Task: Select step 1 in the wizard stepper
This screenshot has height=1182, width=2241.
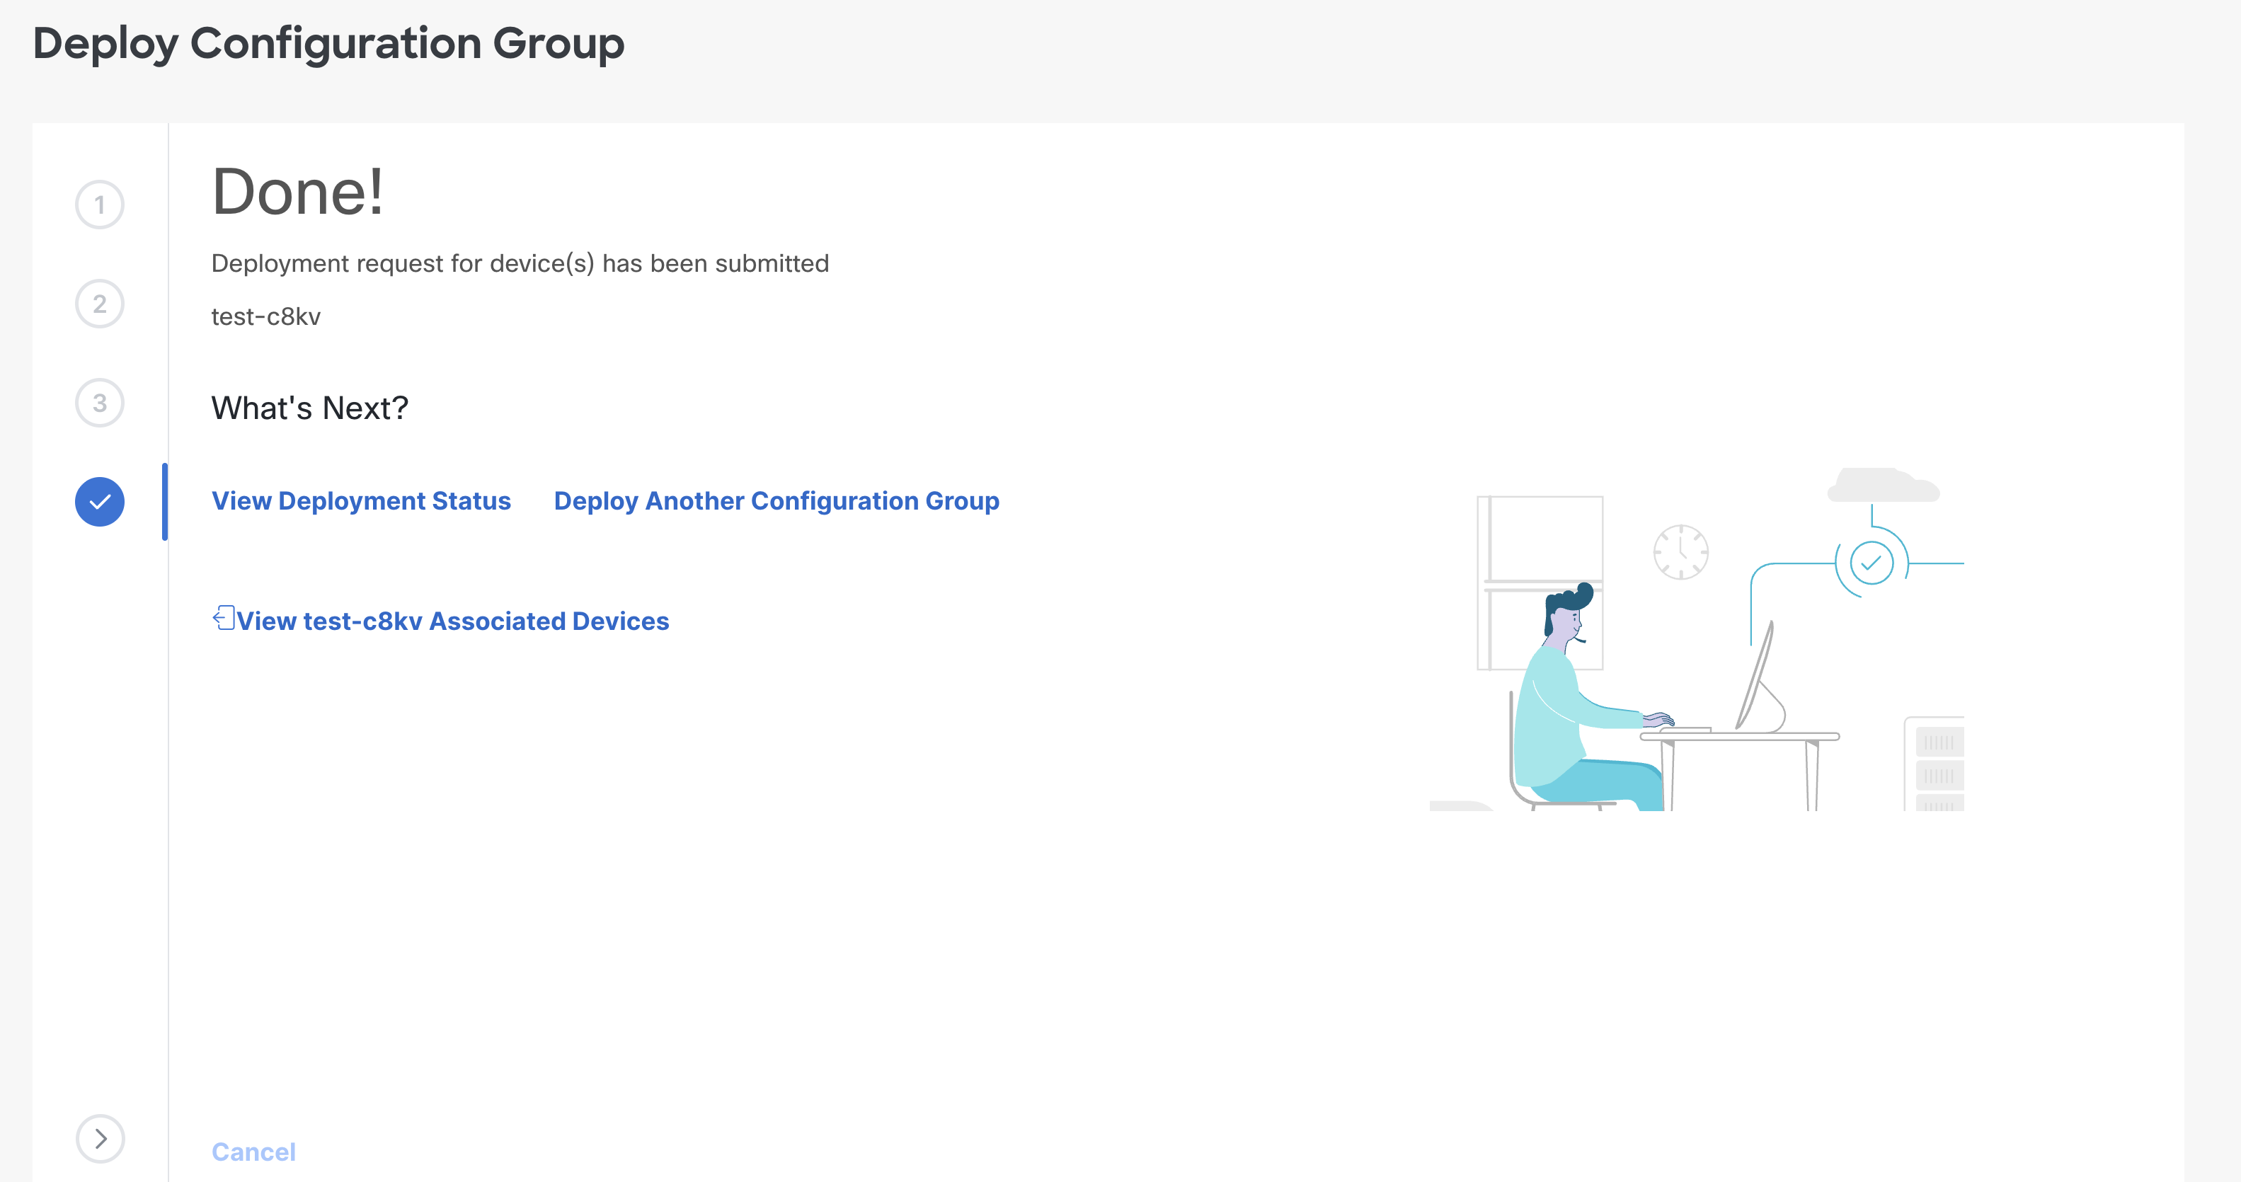Action: coord(100,202)
